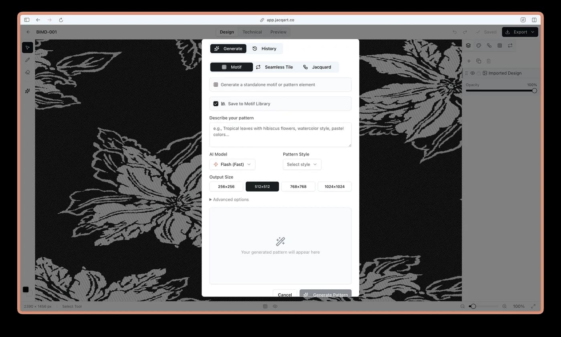This screenshot has height=337, width=561.
Task: Expand Advanced options
Action: (229, 200)
